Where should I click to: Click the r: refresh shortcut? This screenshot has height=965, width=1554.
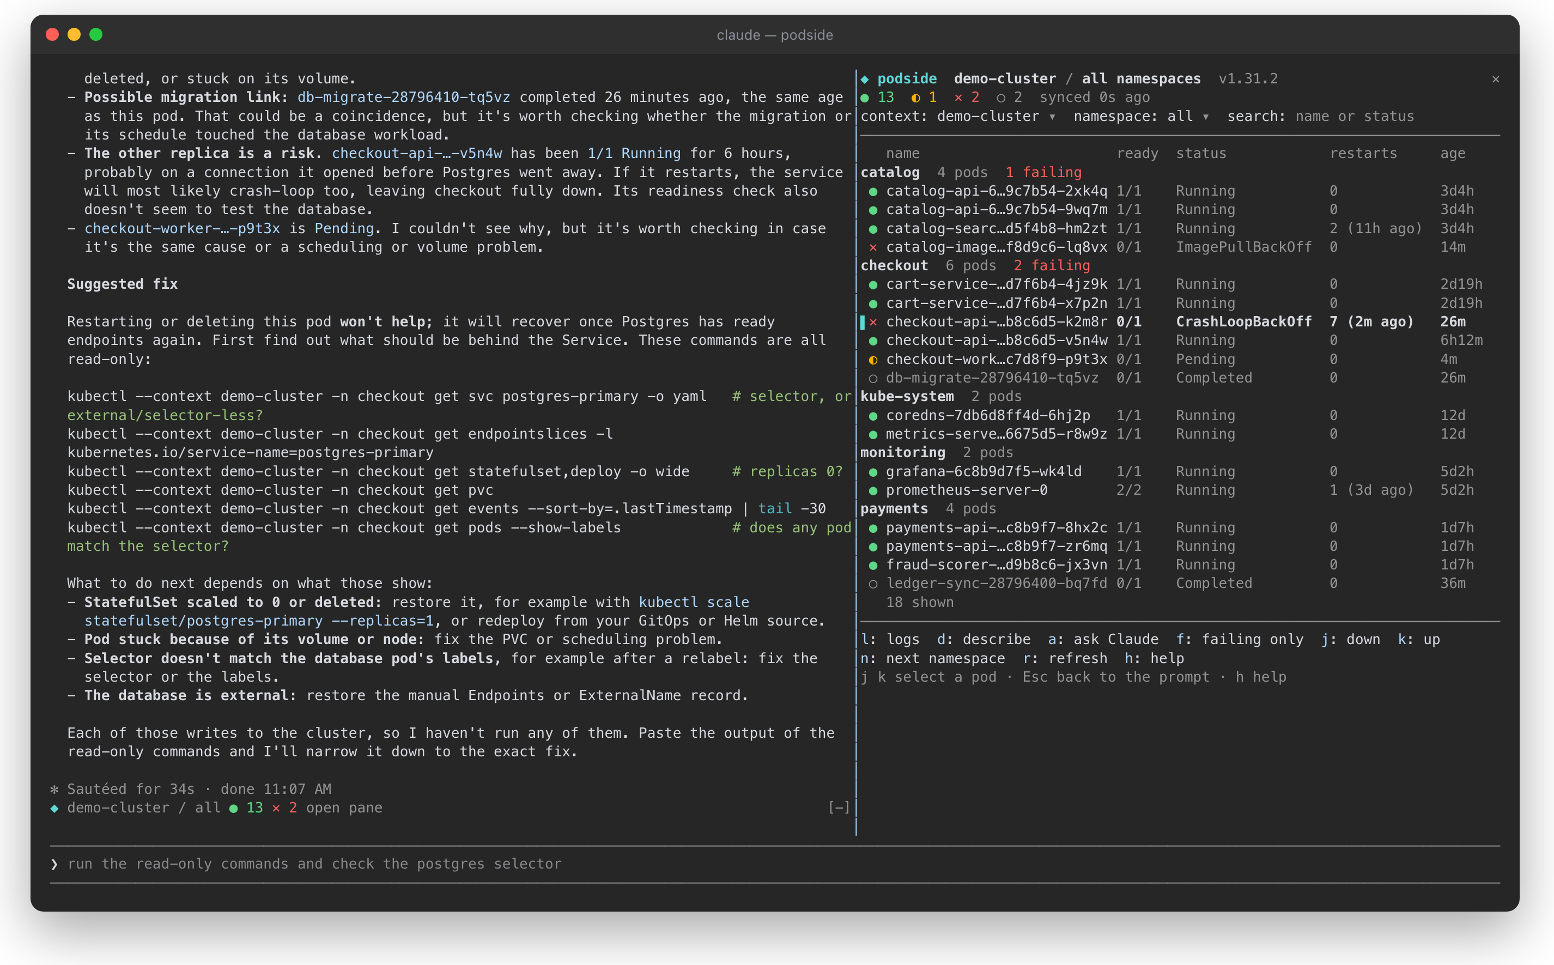[x=1065, y=659]
